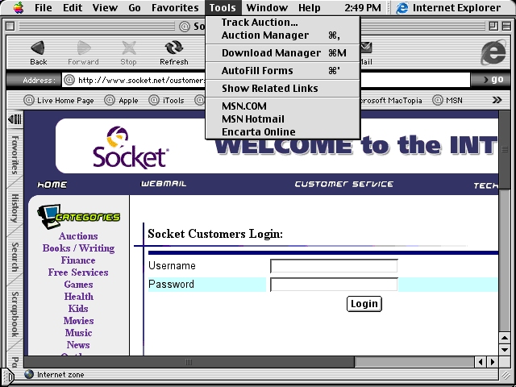516x387 pixels.
Task: Click the Categories computer graphic
Action: click(x=49, y=216)
